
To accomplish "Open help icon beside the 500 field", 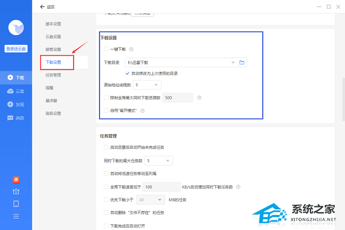I will click(200, 98).
